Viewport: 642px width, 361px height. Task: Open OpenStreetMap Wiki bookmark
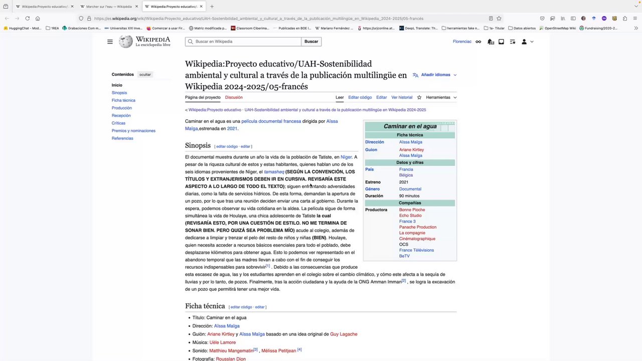[x=558, y=28]
